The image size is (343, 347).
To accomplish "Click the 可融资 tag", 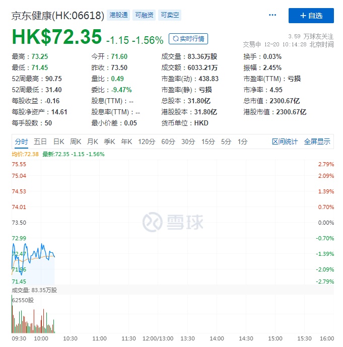I will coord(144,16).
